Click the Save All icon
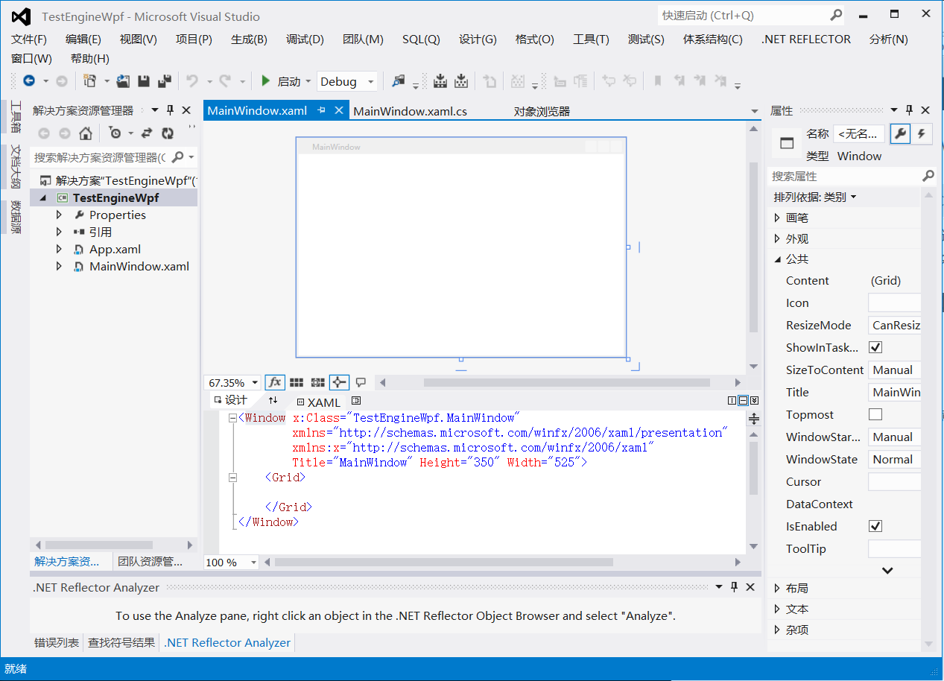 (x=165, y=81)
